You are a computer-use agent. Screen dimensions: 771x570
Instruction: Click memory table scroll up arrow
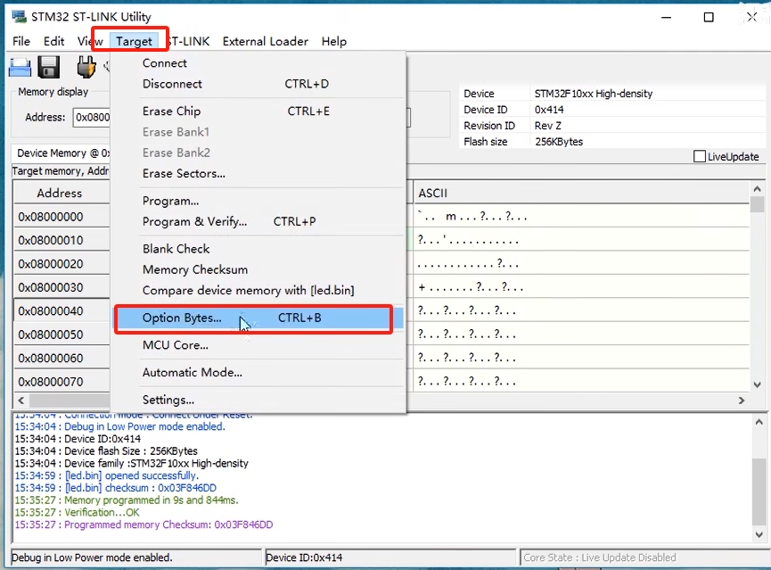tap(758, 189)
